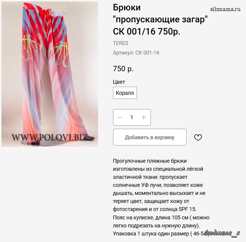246x242 pixels.
Task: Click the 'Людмила_s' signature watermark
Action: 223,233
